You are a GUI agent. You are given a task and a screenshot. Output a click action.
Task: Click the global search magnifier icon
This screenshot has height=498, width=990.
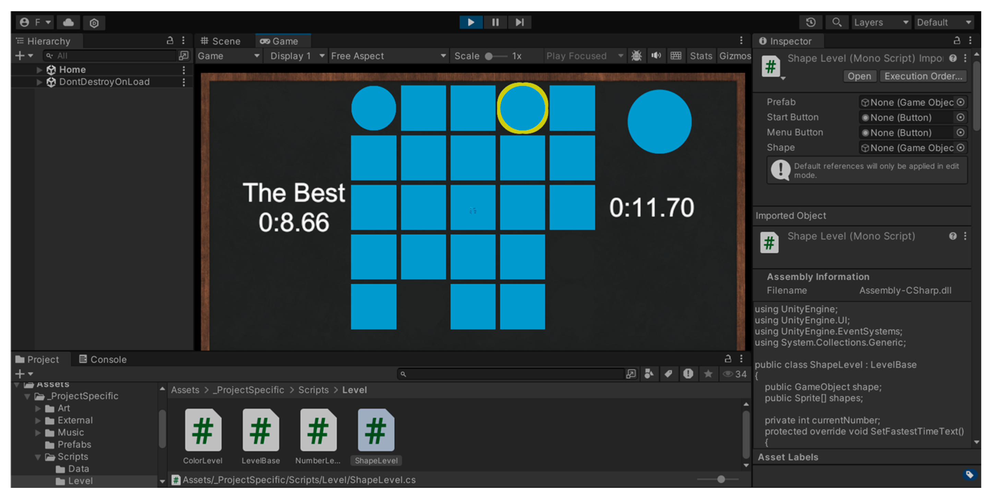point(836,22)
